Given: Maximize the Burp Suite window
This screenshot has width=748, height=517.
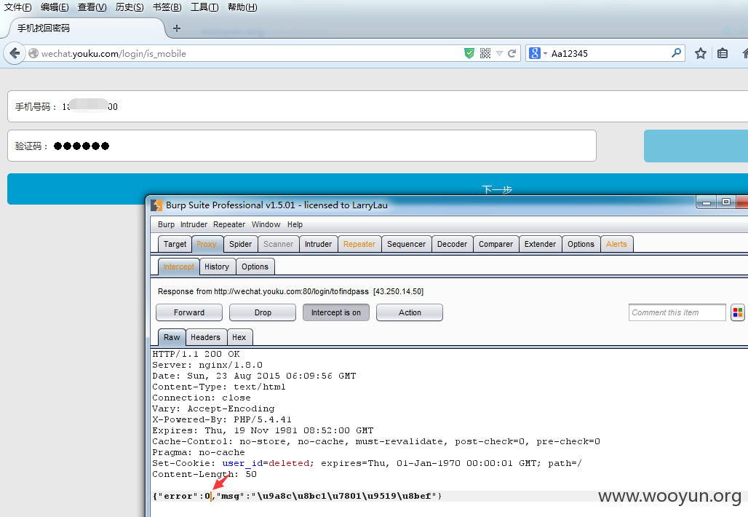Looking at the screenshot, I should coord(726,202).
